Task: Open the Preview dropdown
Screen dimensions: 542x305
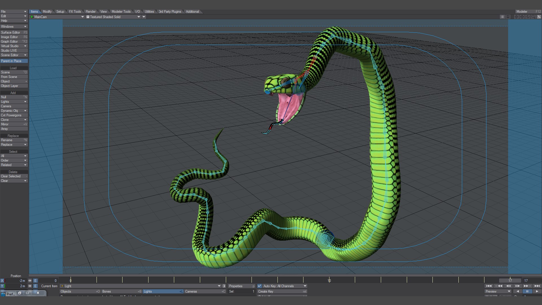Action: (498, 291)
